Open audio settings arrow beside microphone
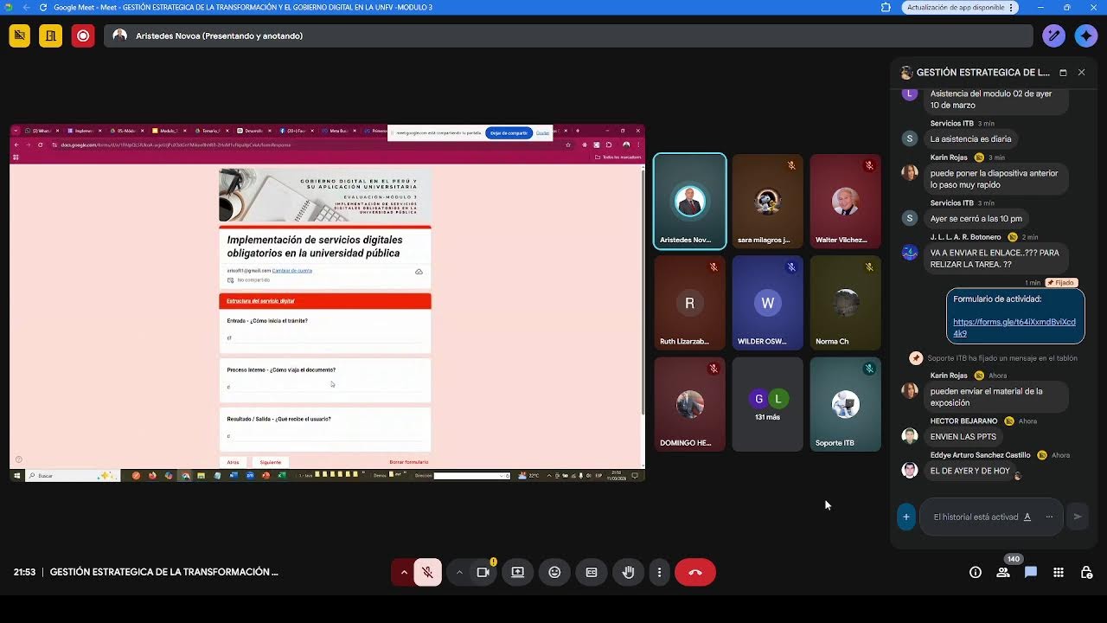 pyautogui.click(x=404, y=572)
